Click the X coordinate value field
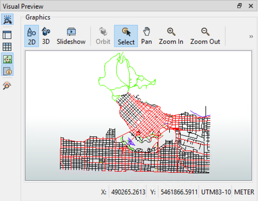 pos(128,192)
